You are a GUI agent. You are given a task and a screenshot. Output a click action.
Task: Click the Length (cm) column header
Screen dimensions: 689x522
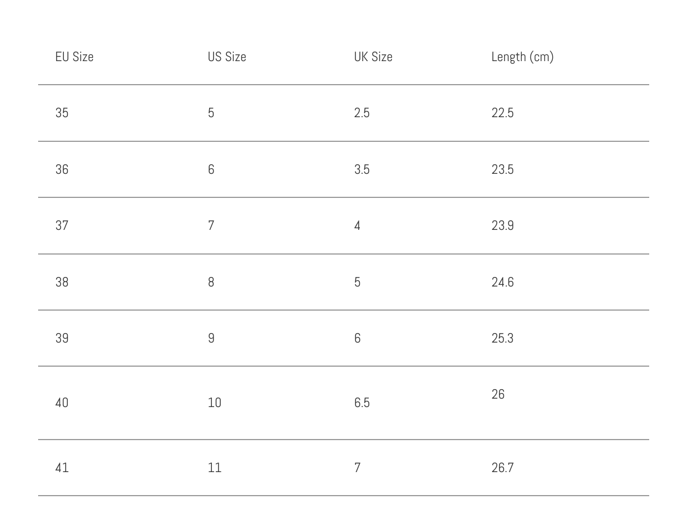pyautogui.click(x=522, y=57)
